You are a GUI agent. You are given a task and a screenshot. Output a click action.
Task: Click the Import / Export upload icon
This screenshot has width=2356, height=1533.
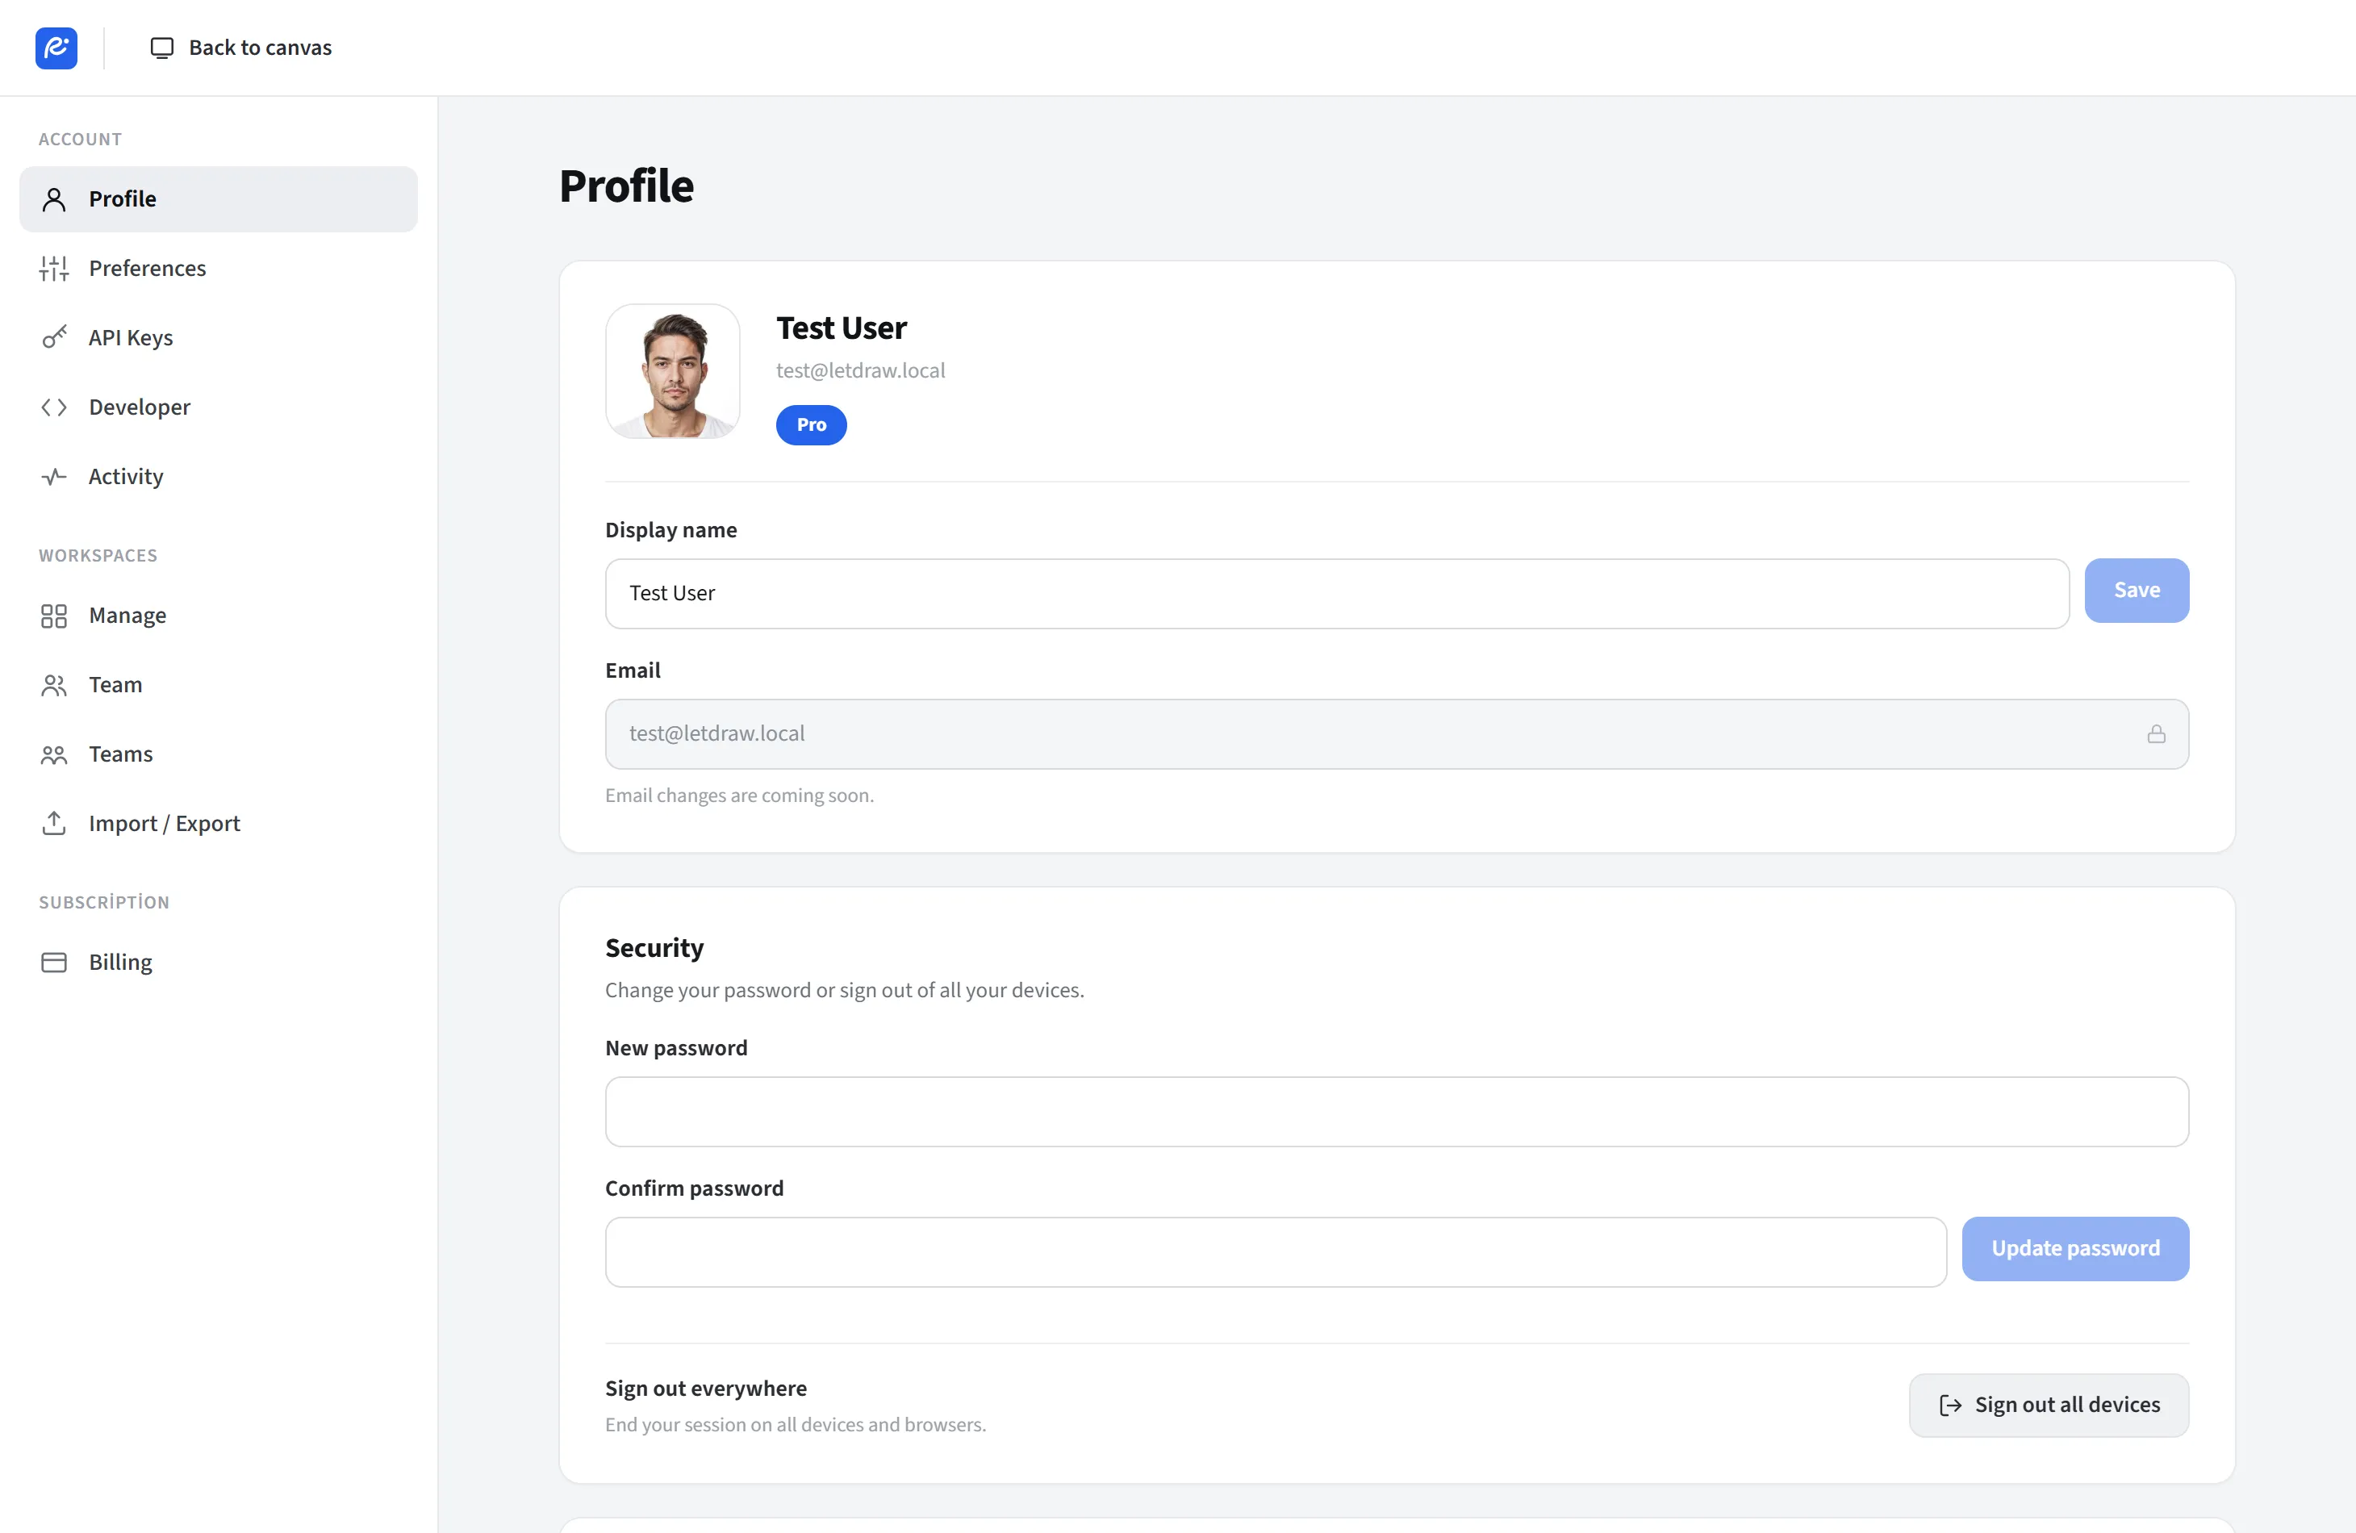point(53,824)
